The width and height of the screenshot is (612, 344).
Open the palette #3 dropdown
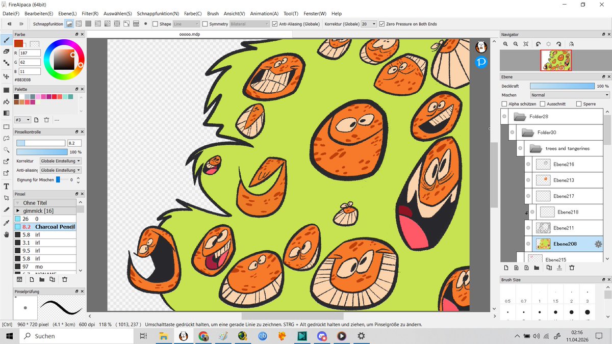23,120
